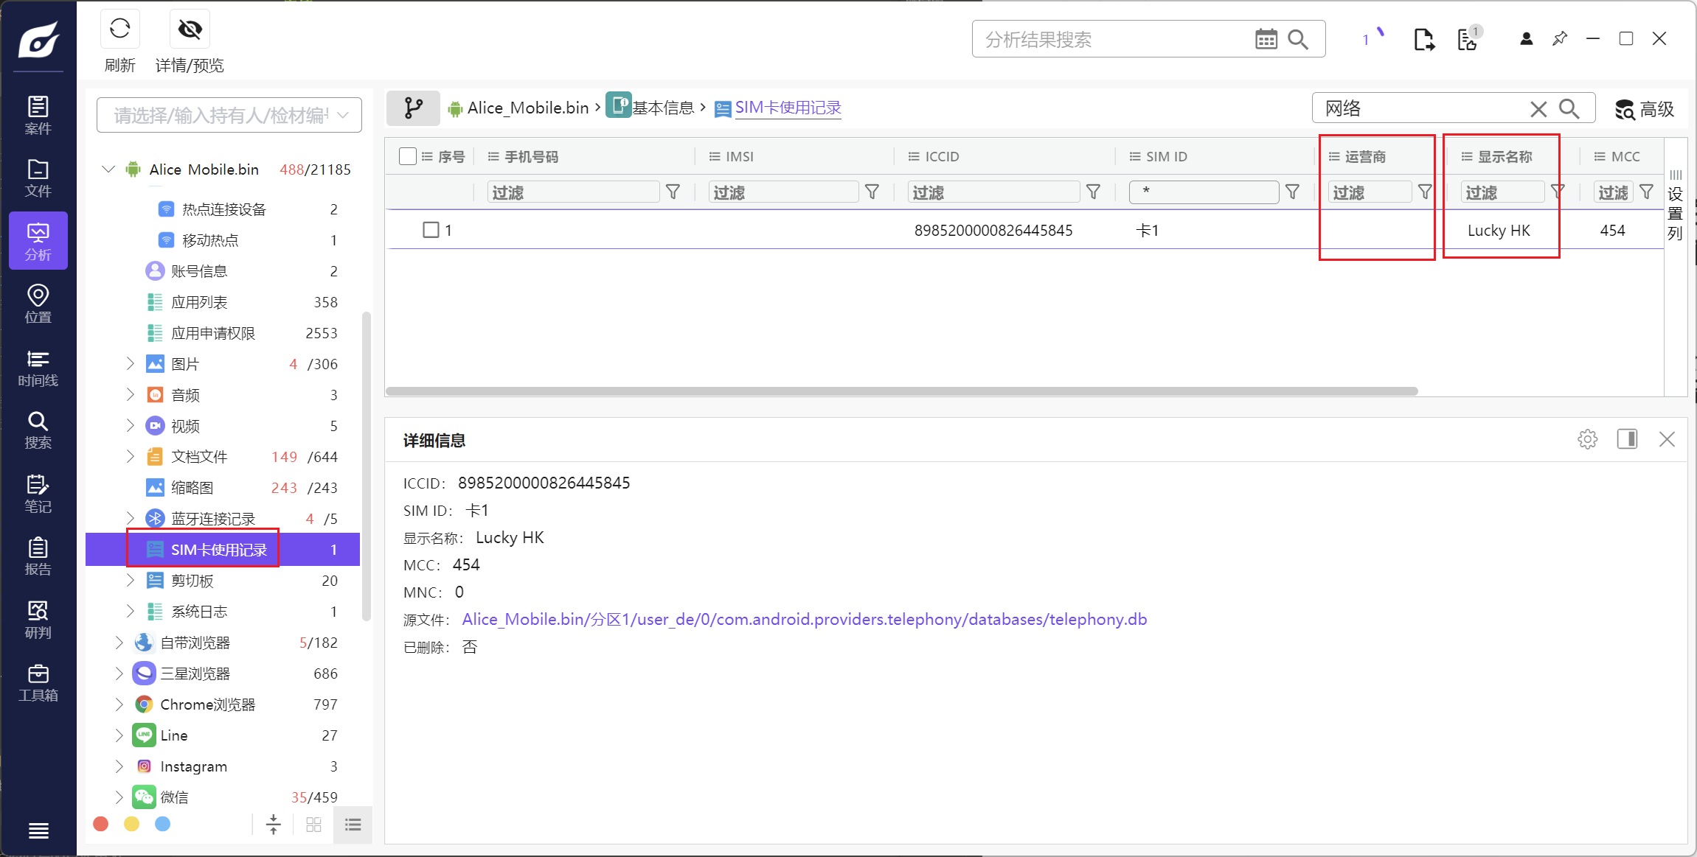This screenshot has height=857, width=1697.
Task: Click the export file icon in the top bar
Action: [1423, 39]
